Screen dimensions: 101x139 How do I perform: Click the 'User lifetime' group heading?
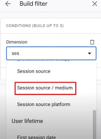tap(27, 121)
